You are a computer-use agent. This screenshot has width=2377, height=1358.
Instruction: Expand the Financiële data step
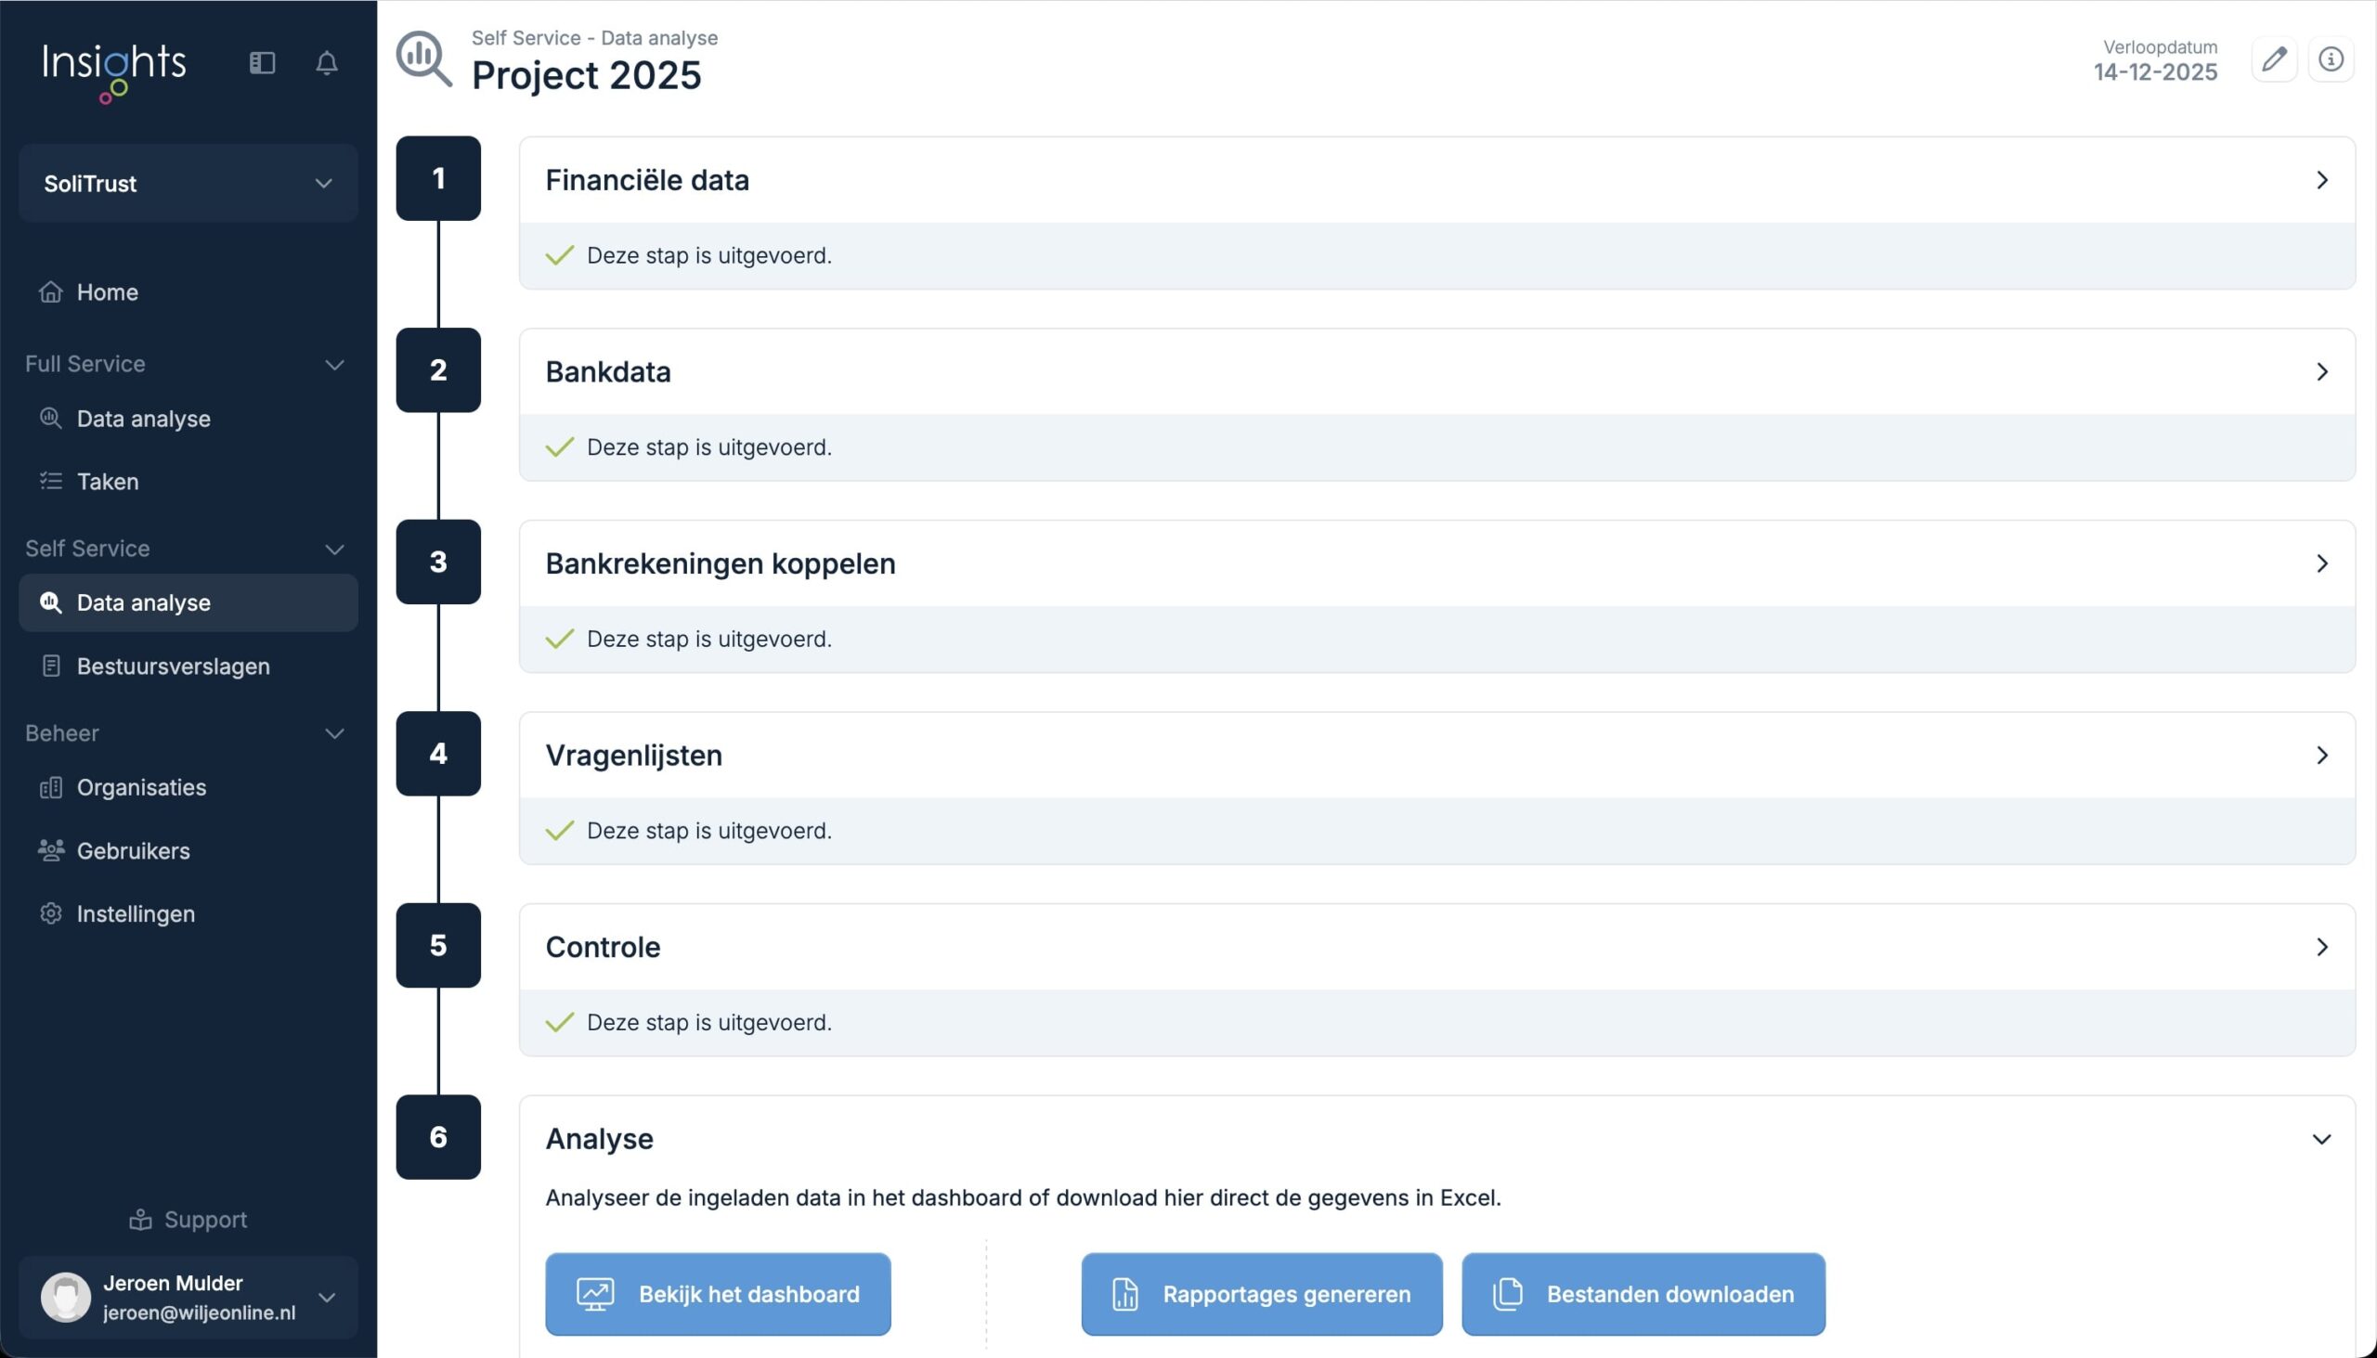2321,180
